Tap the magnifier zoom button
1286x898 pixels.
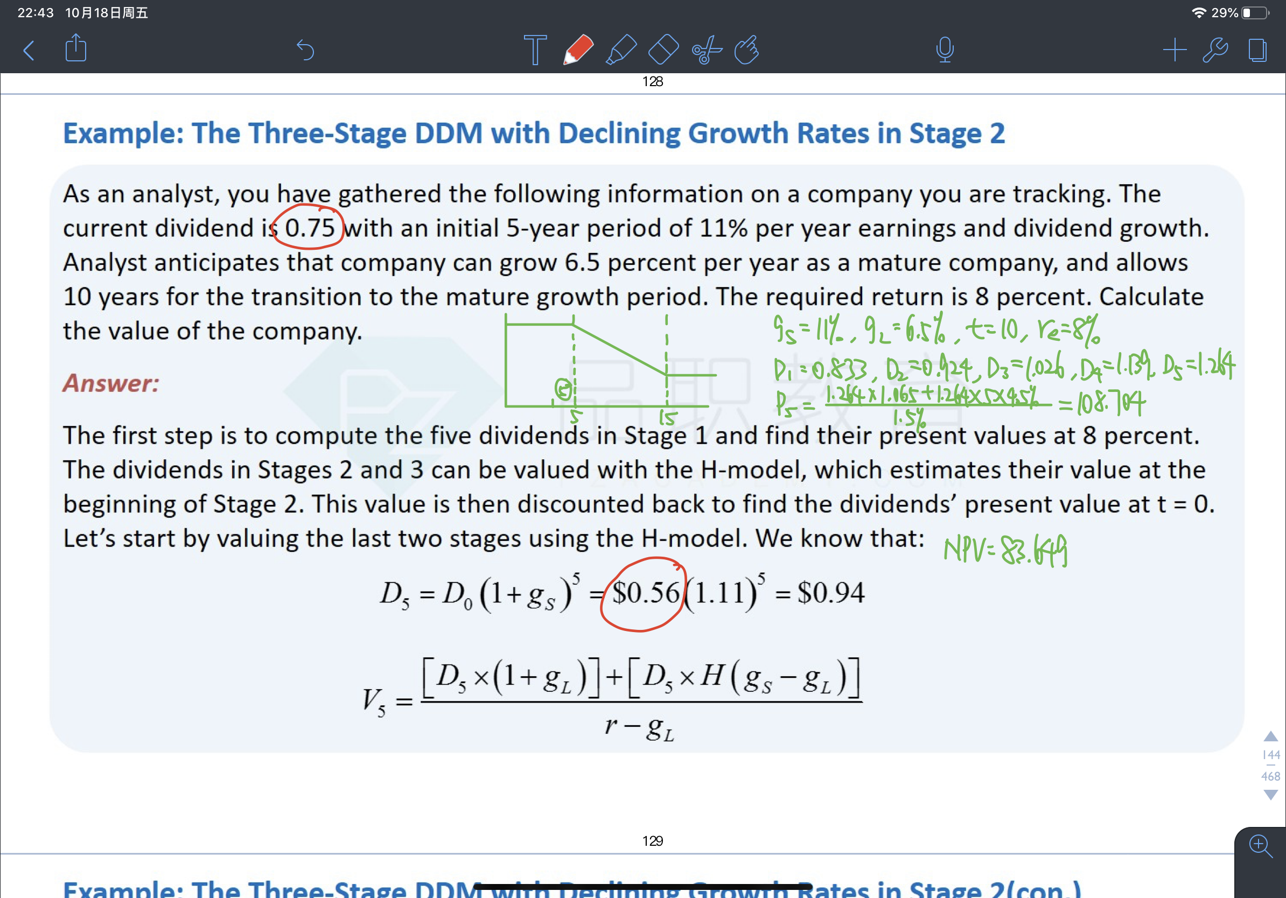tap(1260, 846)
